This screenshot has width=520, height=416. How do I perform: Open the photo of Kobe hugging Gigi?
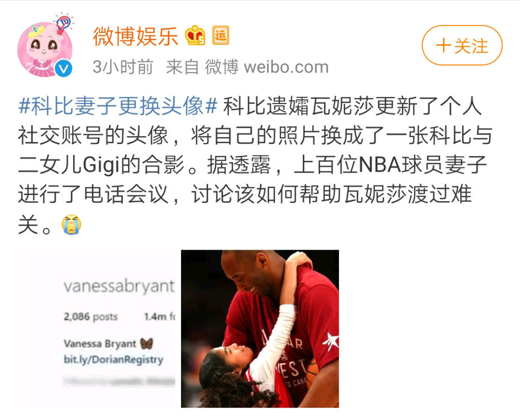[259, 329]
